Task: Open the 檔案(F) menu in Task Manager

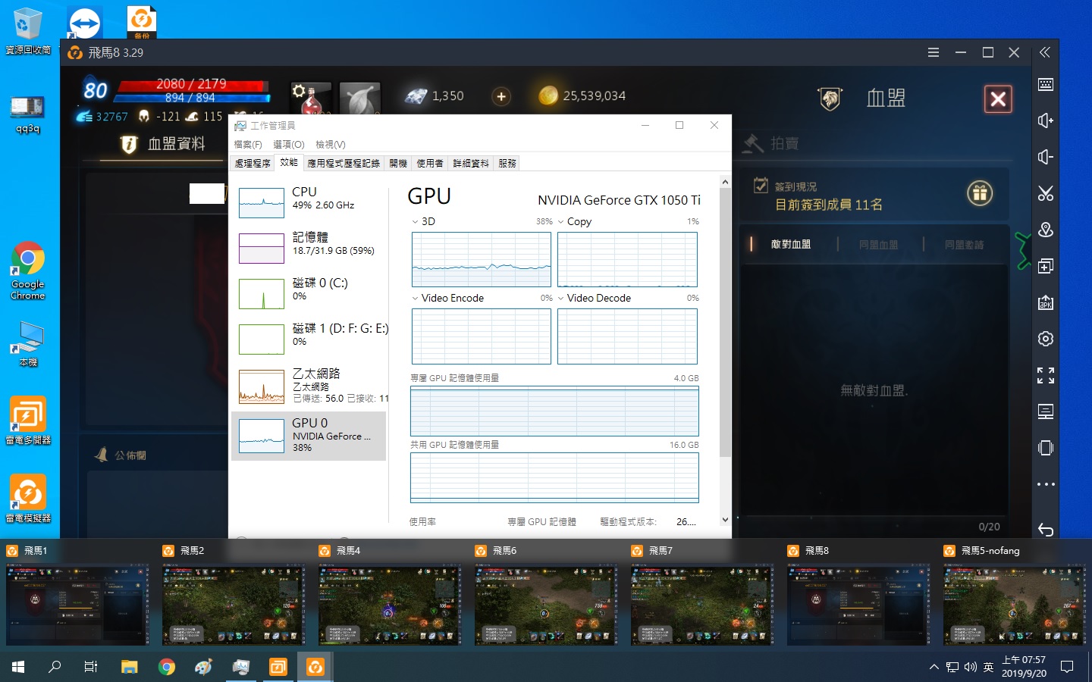Action: point(247,144)
